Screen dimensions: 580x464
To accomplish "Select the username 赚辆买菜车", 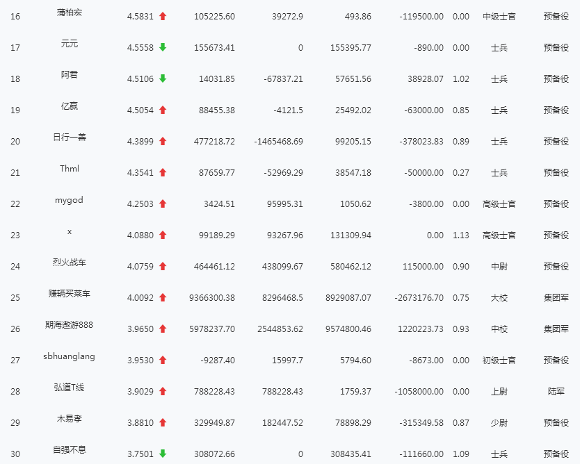I will (69, 294).
